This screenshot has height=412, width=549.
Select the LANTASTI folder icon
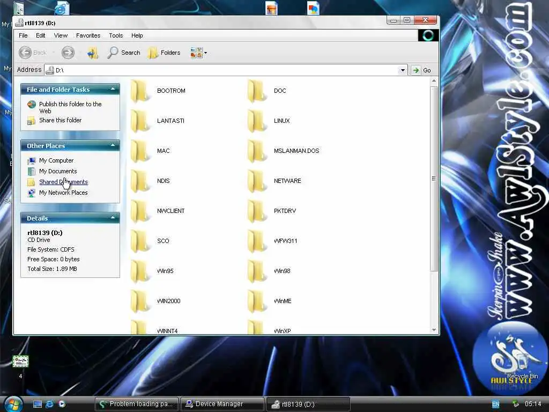point(140,121)
